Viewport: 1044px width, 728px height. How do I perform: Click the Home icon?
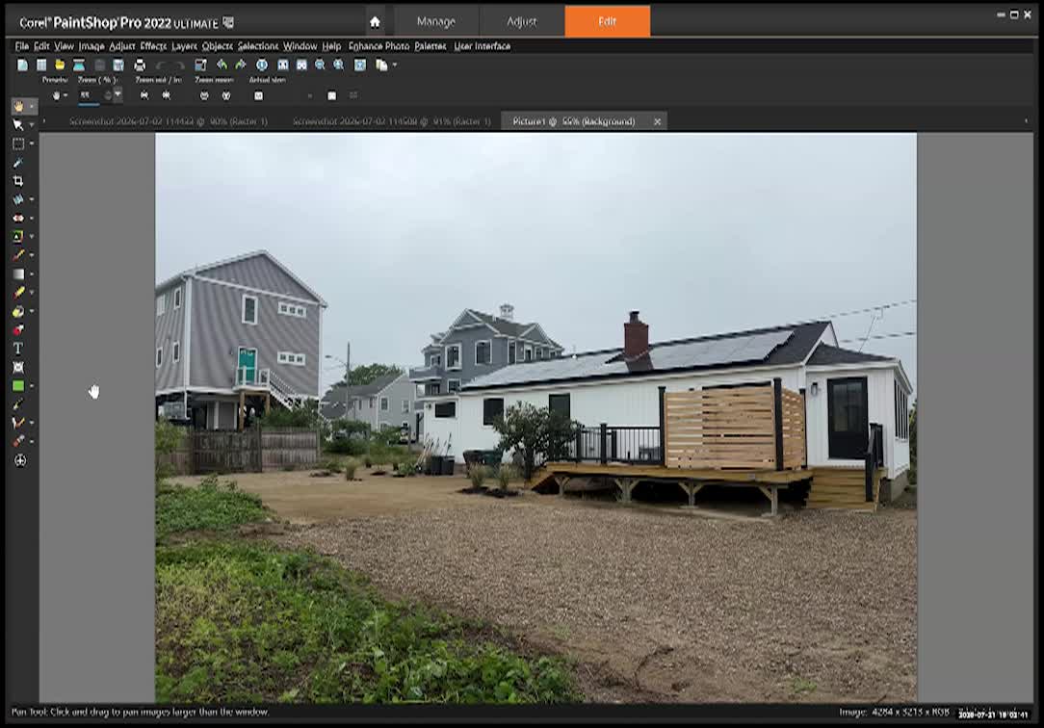[x=375, y=22]
